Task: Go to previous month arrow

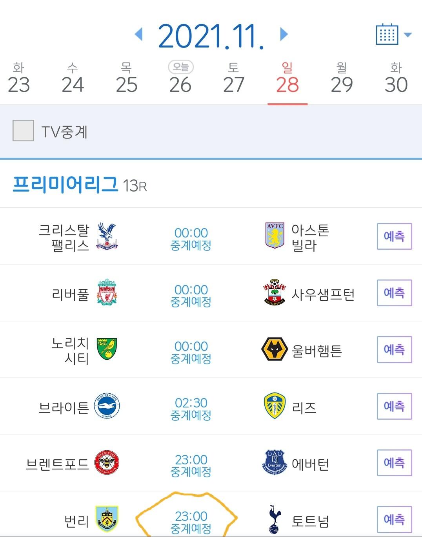Action: tap(138, 35)
